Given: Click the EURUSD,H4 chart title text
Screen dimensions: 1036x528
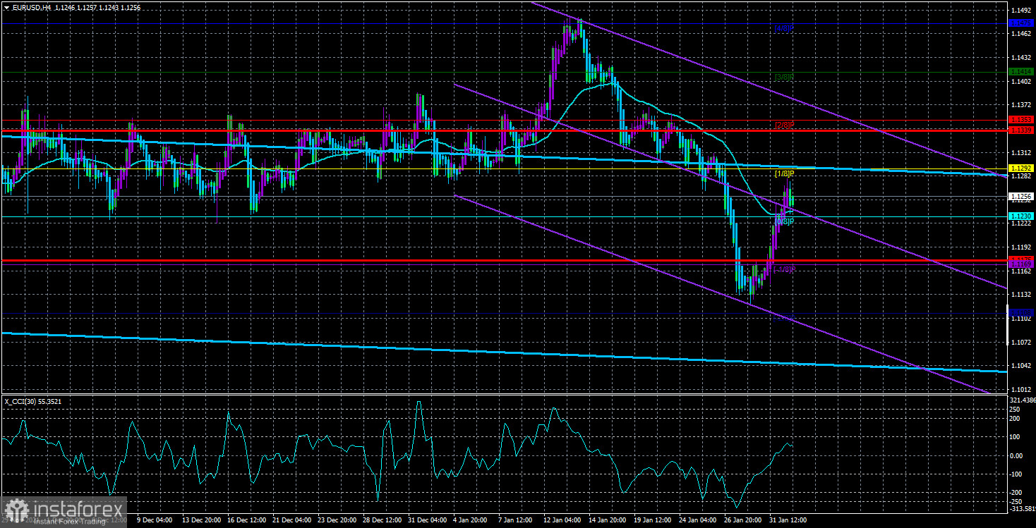Looking at the screenshot, I should 30,6.
